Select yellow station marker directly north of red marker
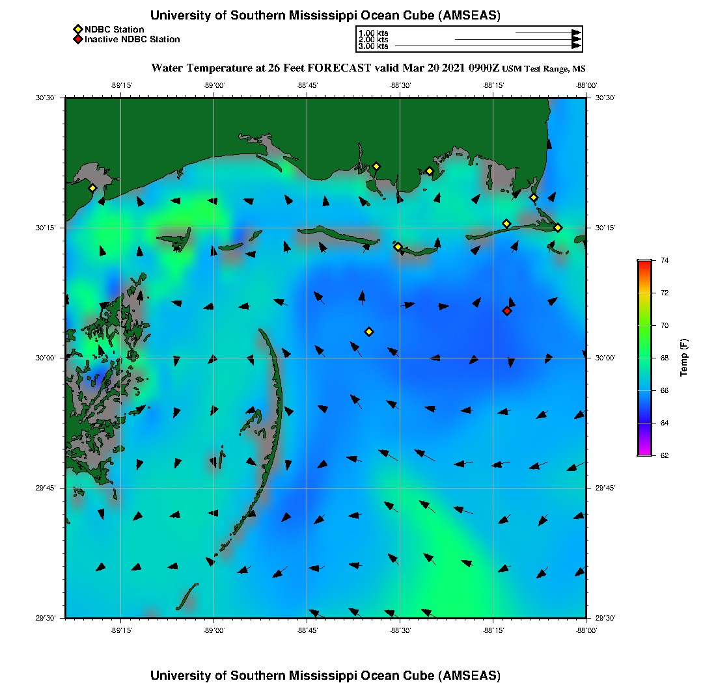Screen dimensions: 716x683 point(506,224)
